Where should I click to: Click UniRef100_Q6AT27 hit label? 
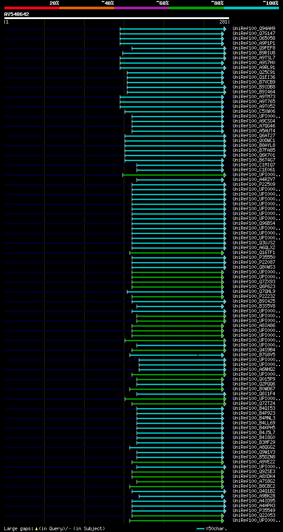pos(254,135)
